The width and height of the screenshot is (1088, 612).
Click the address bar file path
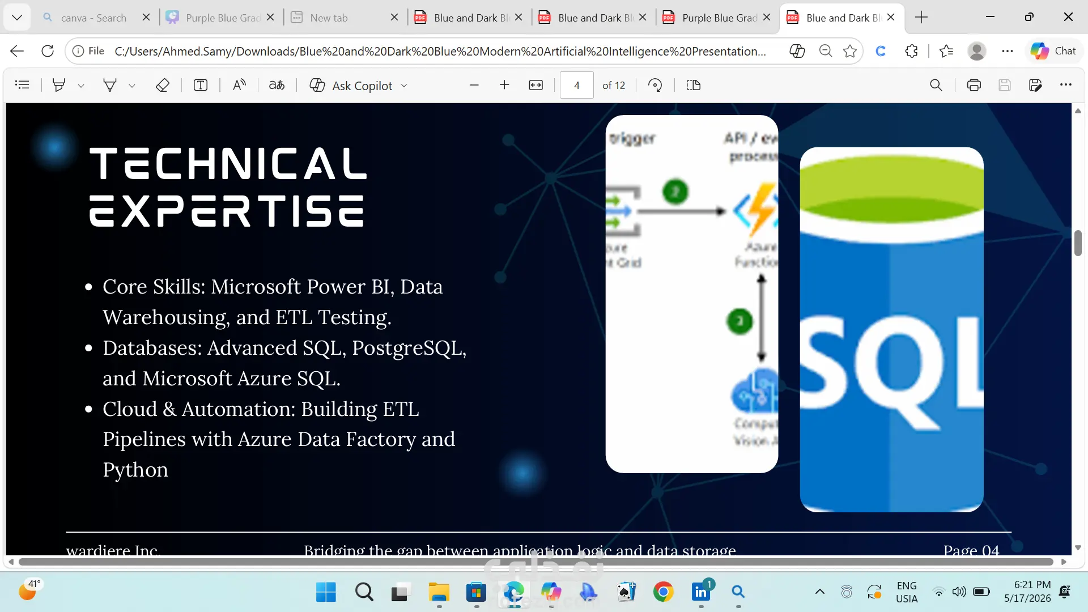coord(440,52)
